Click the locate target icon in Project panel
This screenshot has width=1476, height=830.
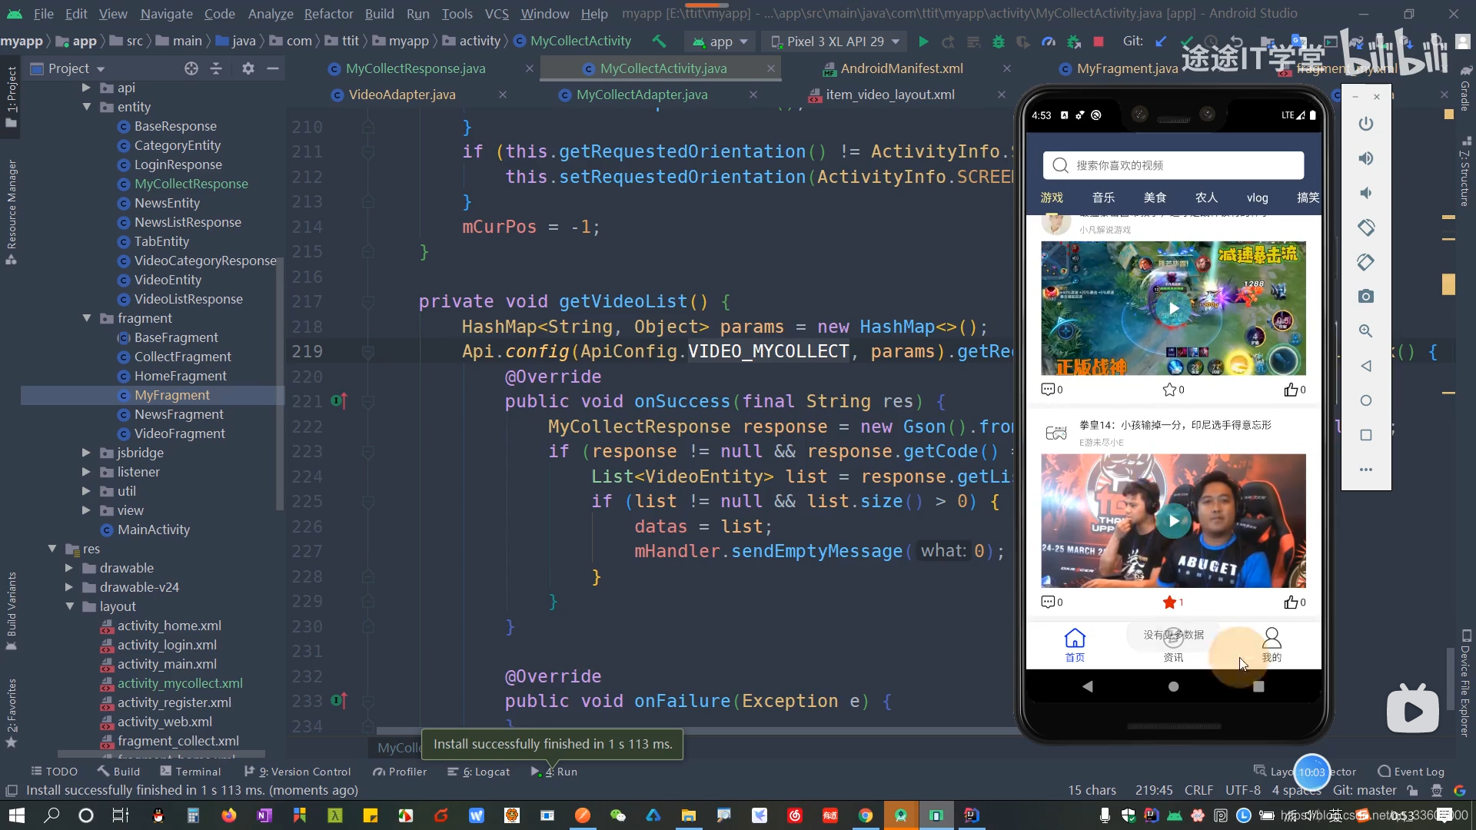pos(191,68)
